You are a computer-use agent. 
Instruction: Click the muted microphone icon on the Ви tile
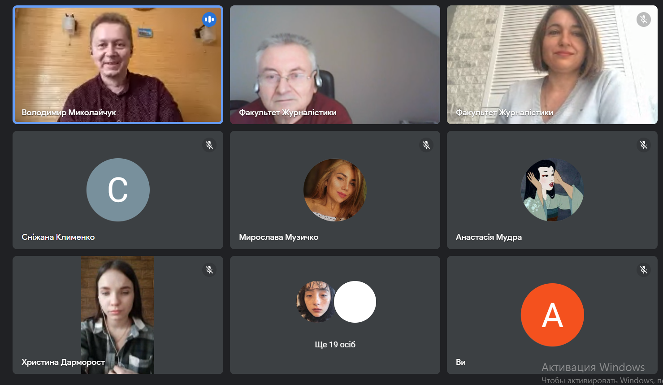click(x=643, y=270)
